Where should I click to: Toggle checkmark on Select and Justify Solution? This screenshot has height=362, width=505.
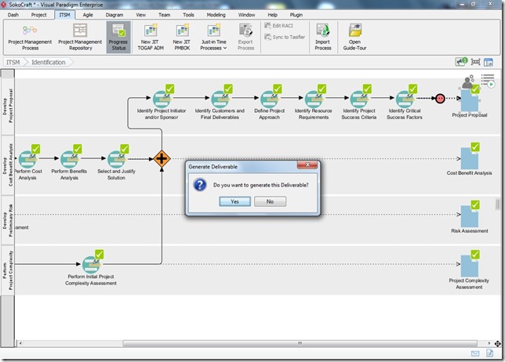click(x=125, y=149)
